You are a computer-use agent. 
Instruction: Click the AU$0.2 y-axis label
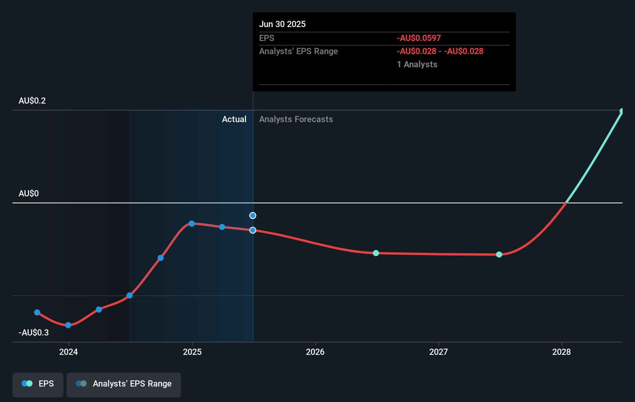click(32, 101)
